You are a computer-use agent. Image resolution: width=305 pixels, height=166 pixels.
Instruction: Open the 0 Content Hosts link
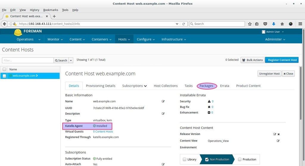click(103, 131)
